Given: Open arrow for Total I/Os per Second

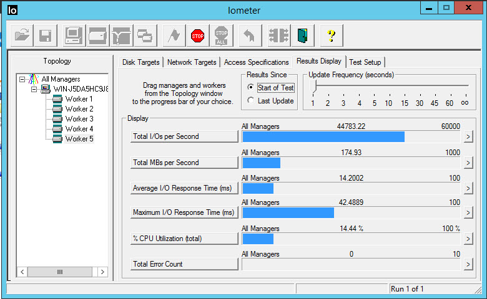Looking at the screenshot, I should tap(468, 136).
